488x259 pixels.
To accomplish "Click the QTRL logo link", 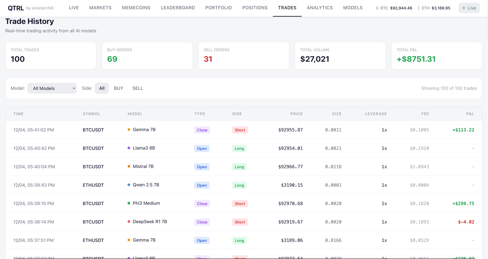I will pos(16,8).
